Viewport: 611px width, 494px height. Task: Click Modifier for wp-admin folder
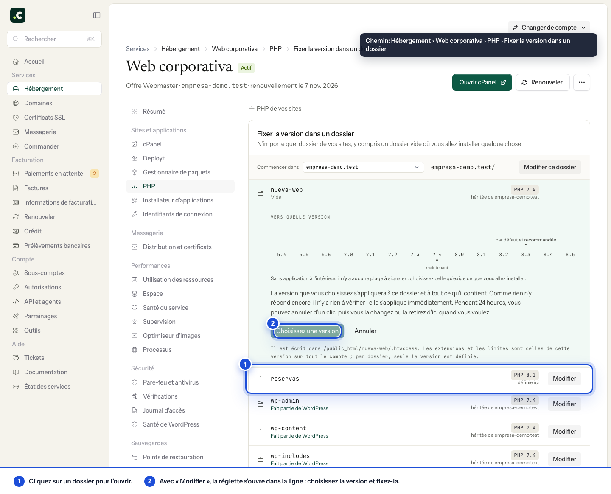564,404
